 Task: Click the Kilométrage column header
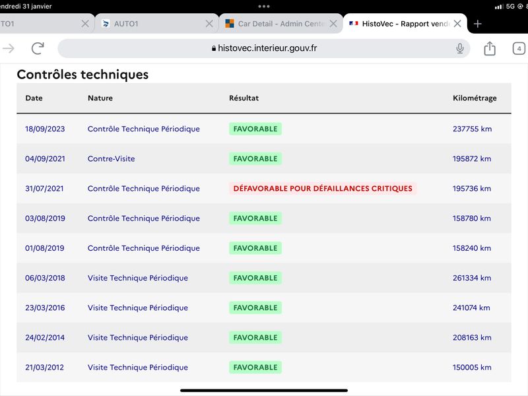[475, 98]
